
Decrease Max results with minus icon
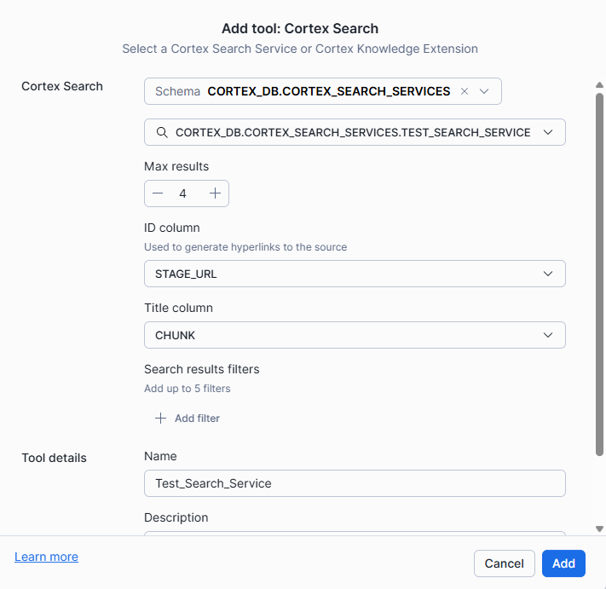158,193
